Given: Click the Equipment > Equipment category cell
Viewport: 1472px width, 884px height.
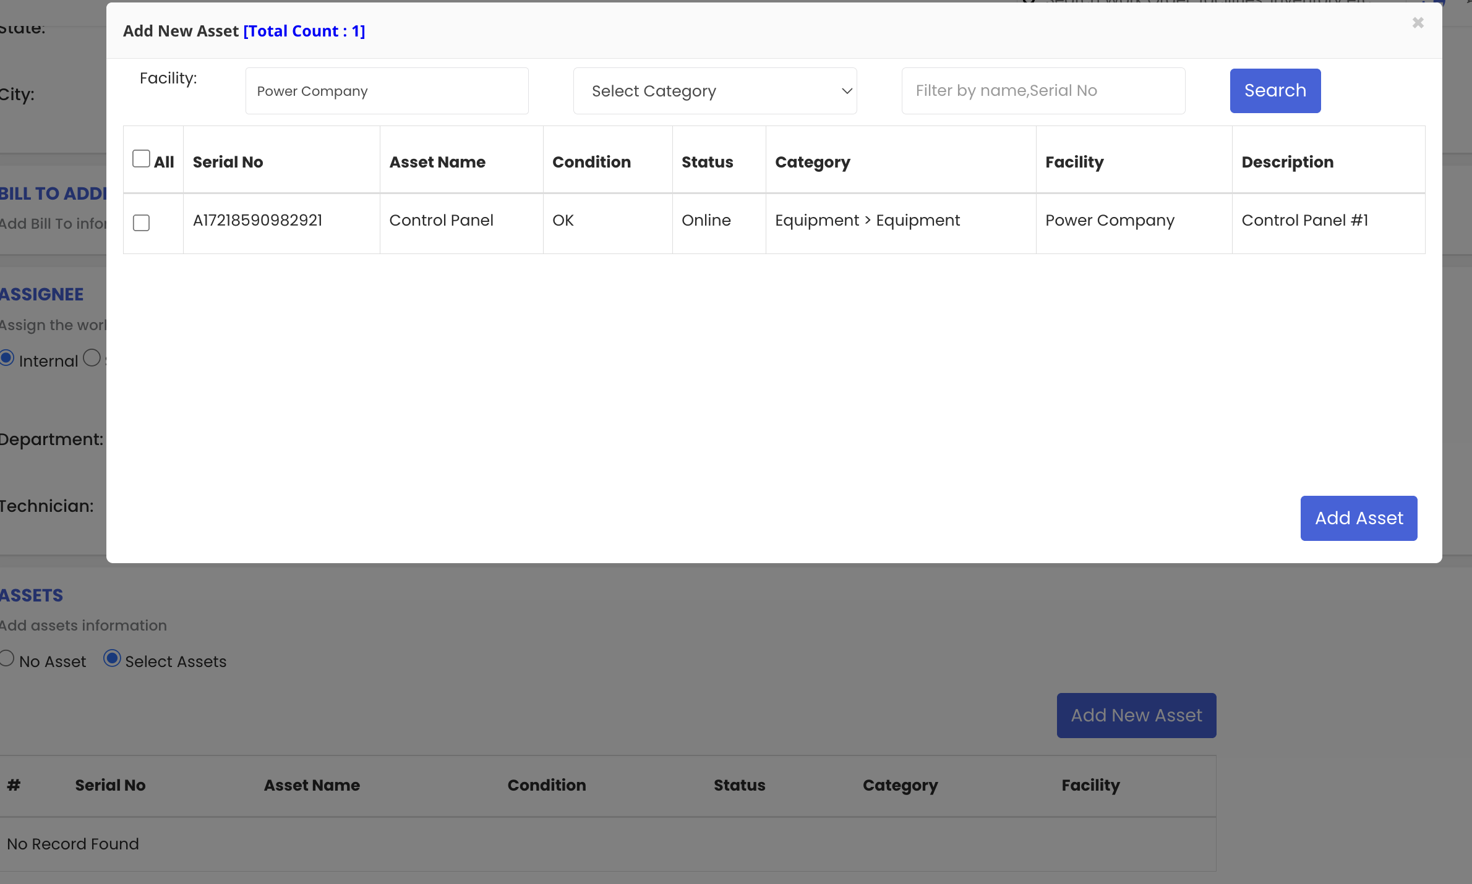Looking at the screenshot, I should coord(867,221).
